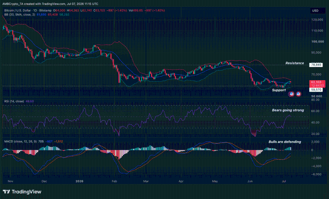This screenshot has width=329, height=199.
Task: Click the left US flag event icon
Action: pos(292,94)
